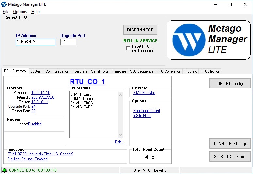The height and width of the screenshot is (174, 253).
Task: Click the Heartbeat (5 min) link
Action: (146, 111)
